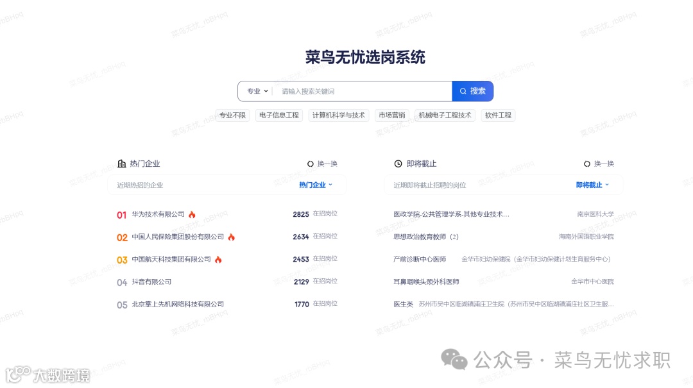Click the 菜鸟无忧选岗系统 page title

pos(365,57)
